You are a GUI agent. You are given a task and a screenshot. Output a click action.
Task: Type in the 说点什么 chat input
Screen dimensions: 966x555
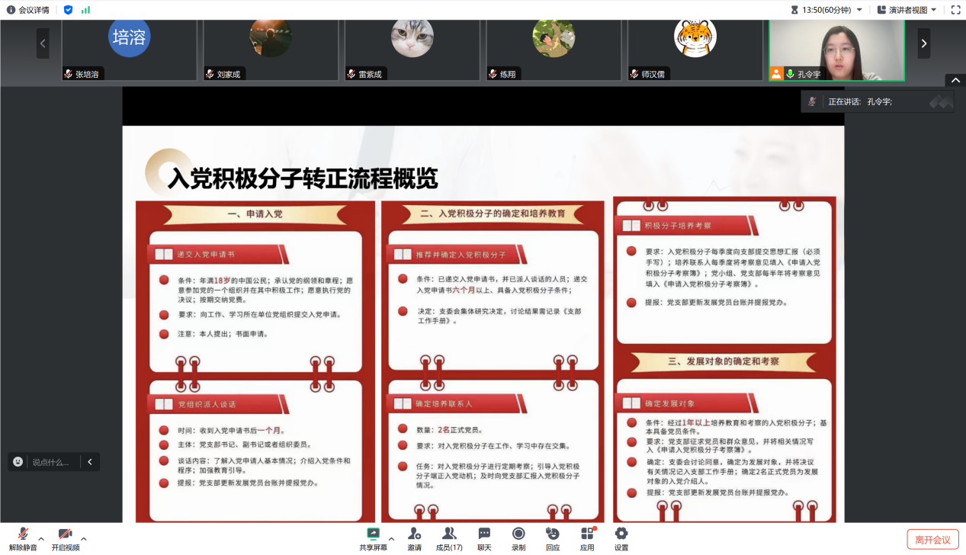50,462
